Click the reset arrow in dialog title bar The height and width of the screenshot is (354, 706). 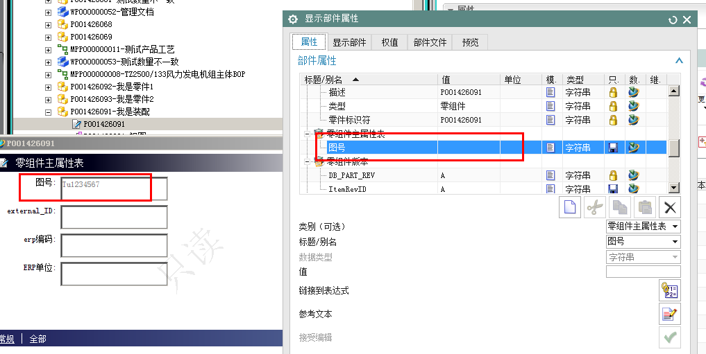click(673, 19)
